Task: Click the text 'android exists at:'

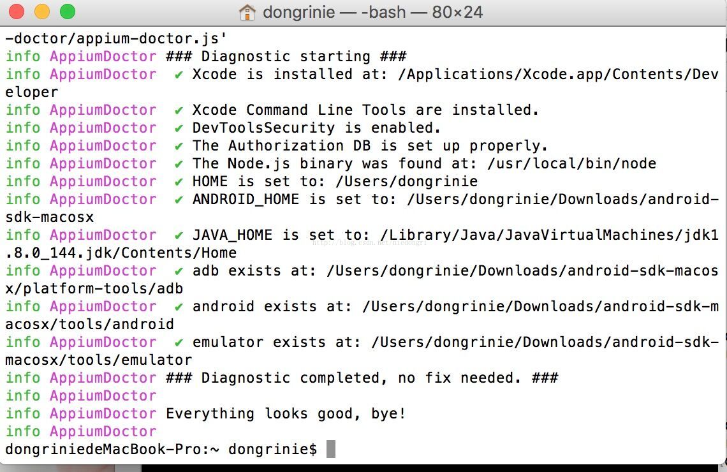Action: point(272,306)
